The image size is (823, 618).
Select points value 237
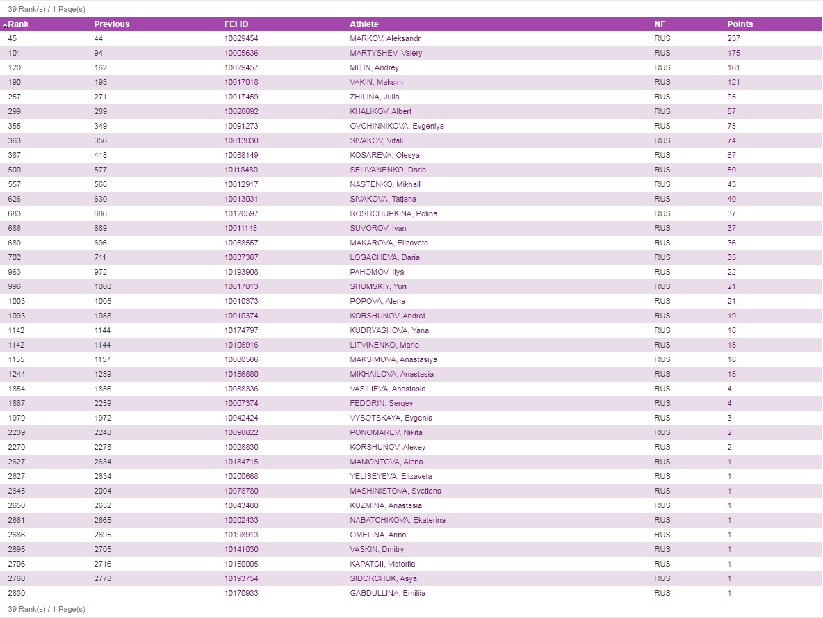tap(734, 38)
